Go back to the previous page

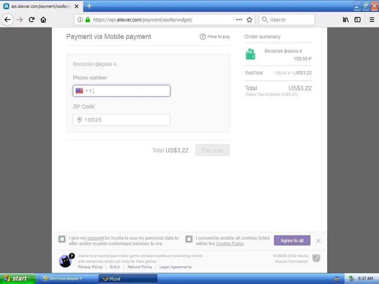(7, 20)
